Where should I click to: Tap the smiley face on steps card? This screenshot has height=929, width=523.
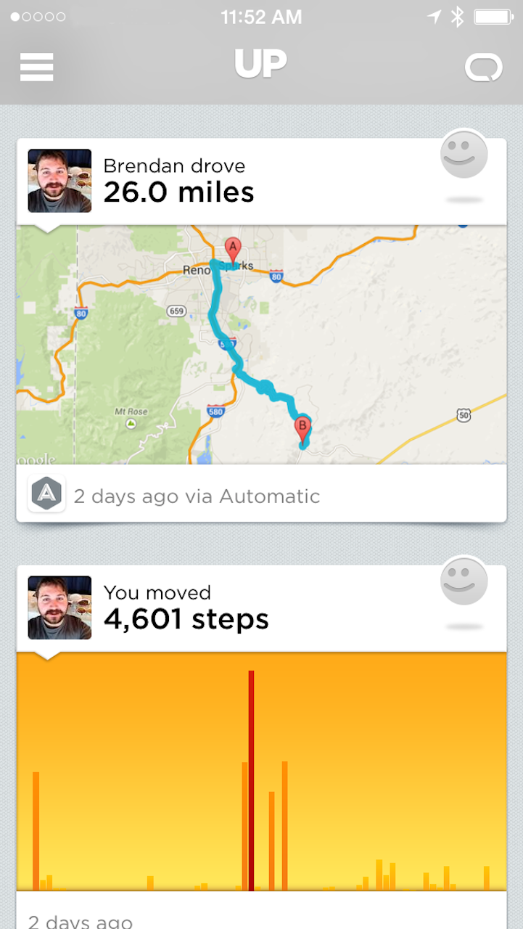point(464,581)
